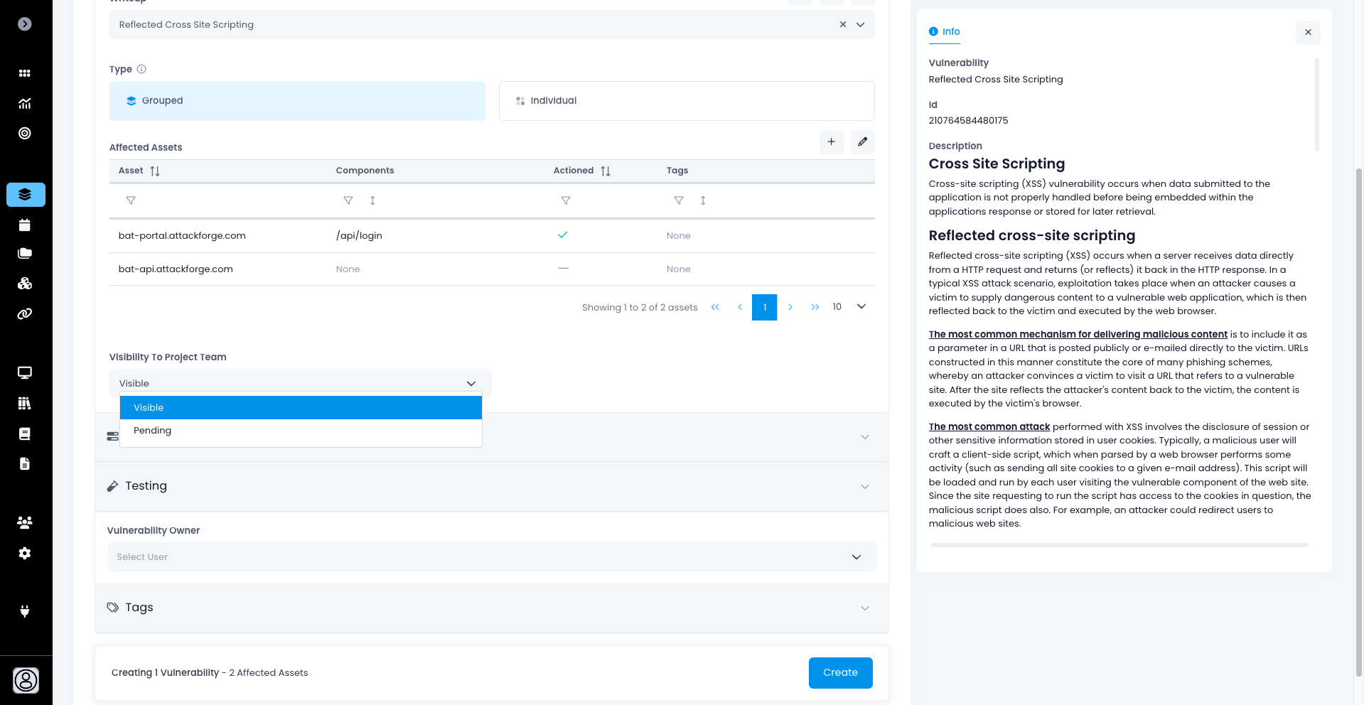Select the Individual type option
Screen dimensions: 1364x705
pos(686,101)
